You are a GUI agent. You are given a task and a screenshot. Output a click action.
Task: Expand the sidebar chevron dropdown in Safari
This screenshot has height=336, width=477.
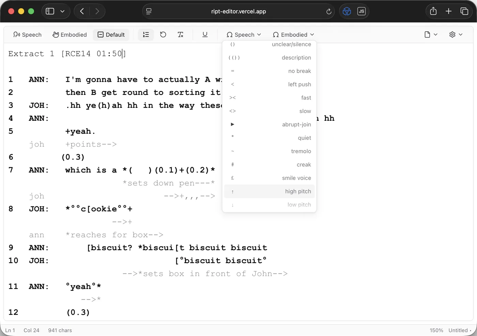[x=62, y=11]
